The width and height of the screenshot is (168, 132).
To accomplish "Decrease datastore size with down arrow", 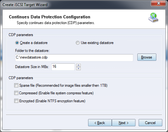I will pyautogui.click(x=79, y=69).
